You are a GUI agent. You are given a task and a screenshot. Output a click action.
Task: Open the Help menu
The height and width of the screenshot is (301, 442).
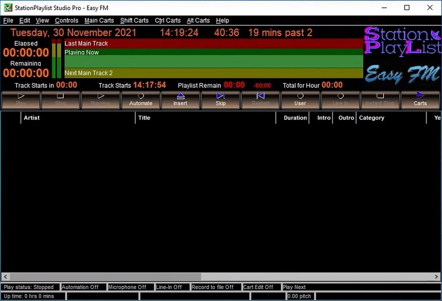tap(222, 21)
